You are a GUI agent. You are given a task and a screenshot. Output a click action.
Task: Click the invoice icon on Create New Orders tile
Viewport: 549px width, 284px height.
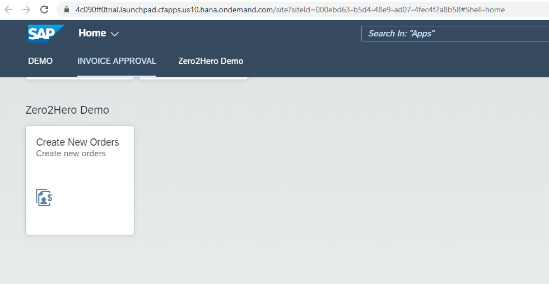44,197
